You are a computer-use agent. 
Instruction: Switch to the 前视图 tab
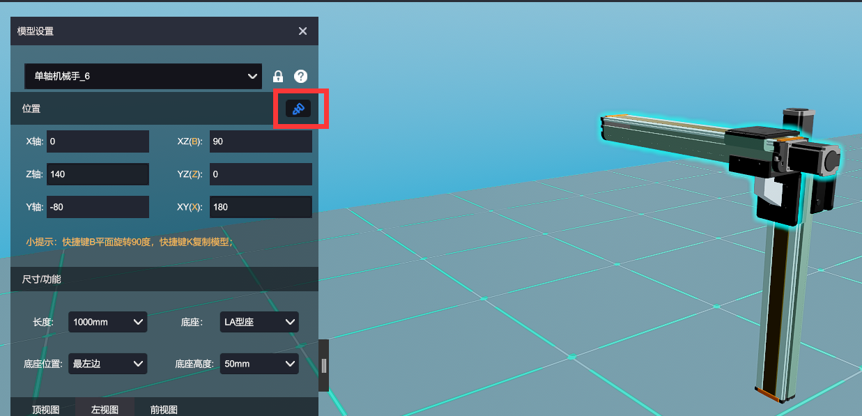(x=164, y=409)
